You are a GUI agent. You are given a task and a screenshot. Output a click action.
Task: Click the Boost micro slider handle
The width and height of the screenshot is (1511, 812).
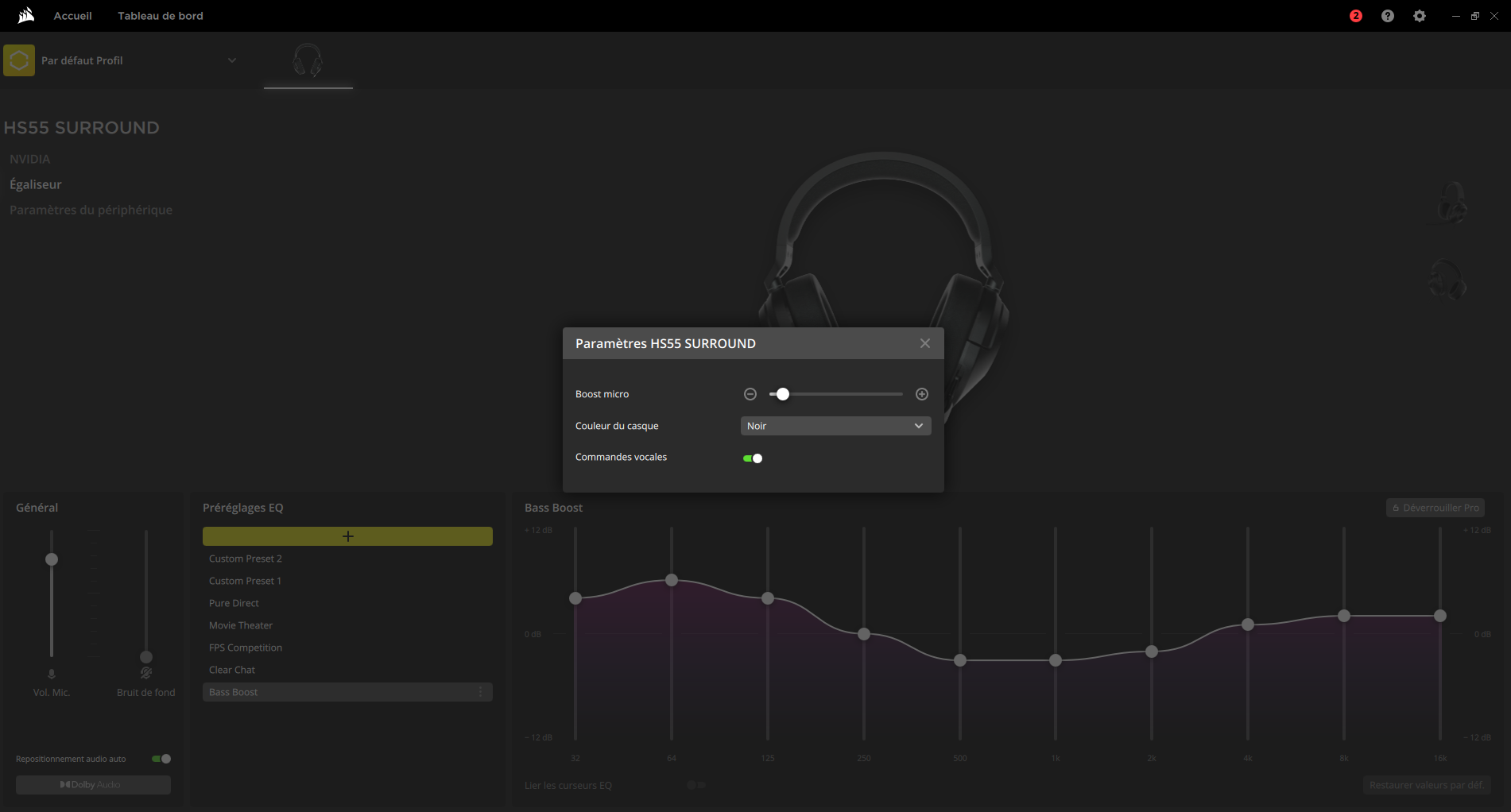coord(783,394)
